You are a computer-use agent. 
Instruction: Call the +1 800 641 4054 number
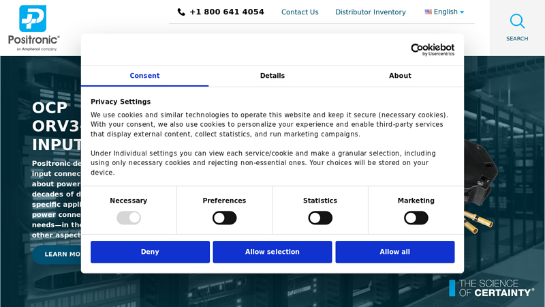tap(226, 12)
